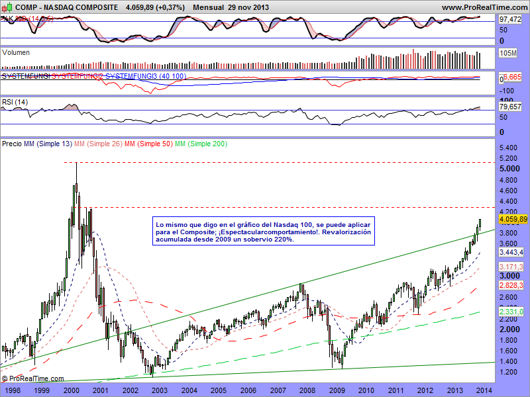Open the www.ProRealTime.com link at top right
This screenshot has width=530, height=397.
483,7
